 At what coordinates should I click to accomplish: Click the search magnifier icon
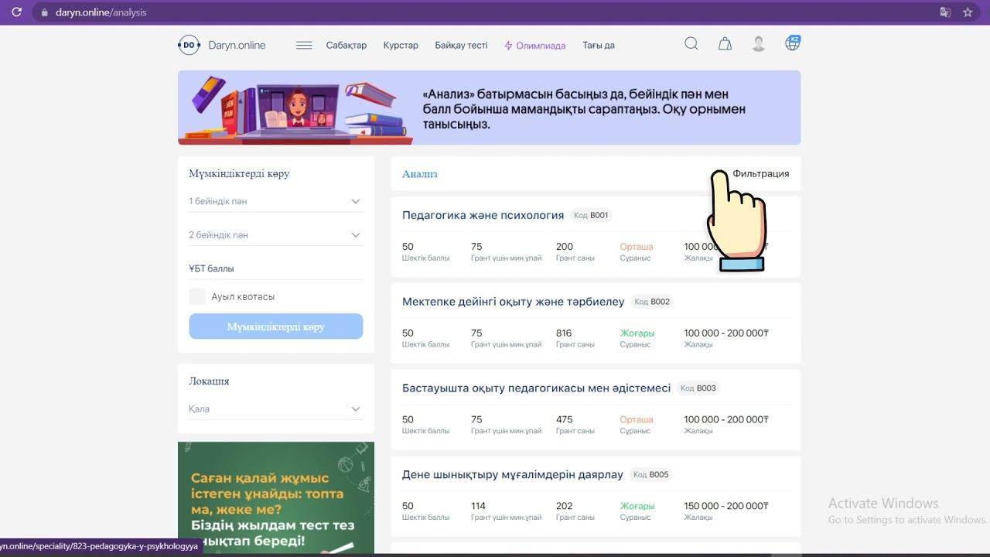pyautogui.click(x=691, y=44)
